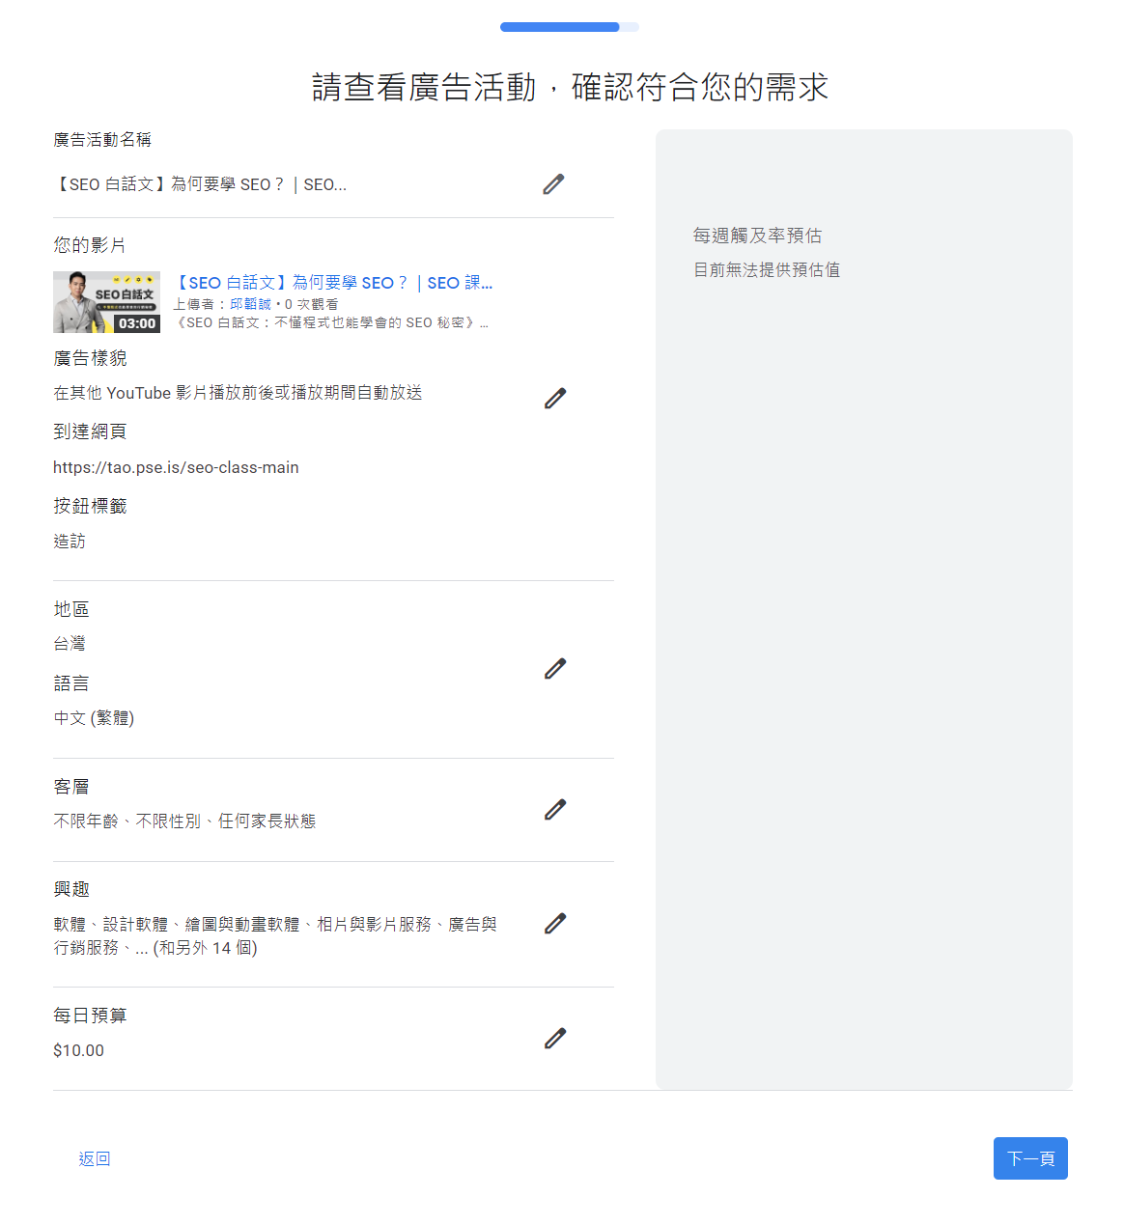Click pencil icon beside 廣告樣貌 section
The image size is (1124, 1225).
pos(555,398)
